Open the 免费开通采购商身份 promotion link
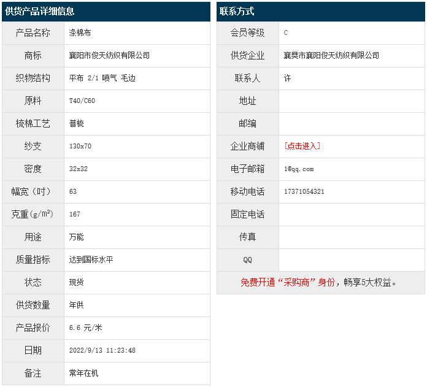Viewport: 427px width, 387px height. click(x=318, y=282)
